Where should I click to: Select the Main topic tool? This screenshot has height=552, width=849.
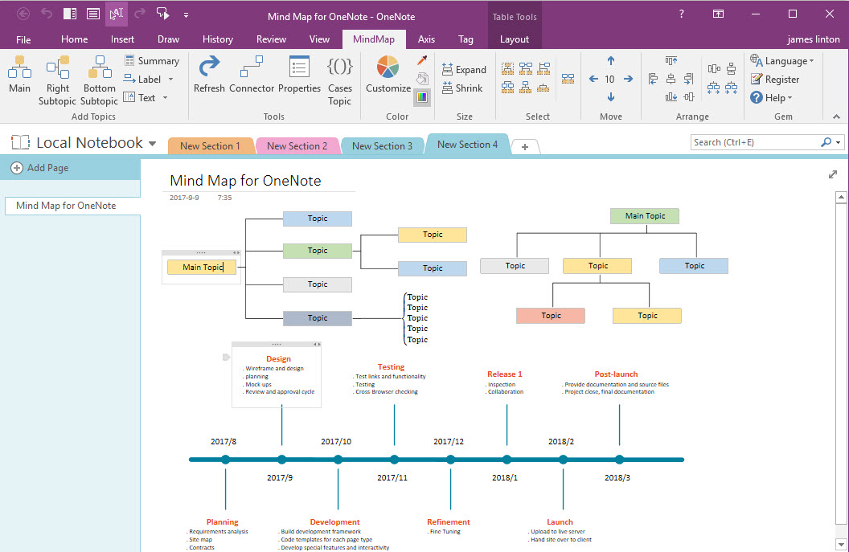(x=18, y=78)
